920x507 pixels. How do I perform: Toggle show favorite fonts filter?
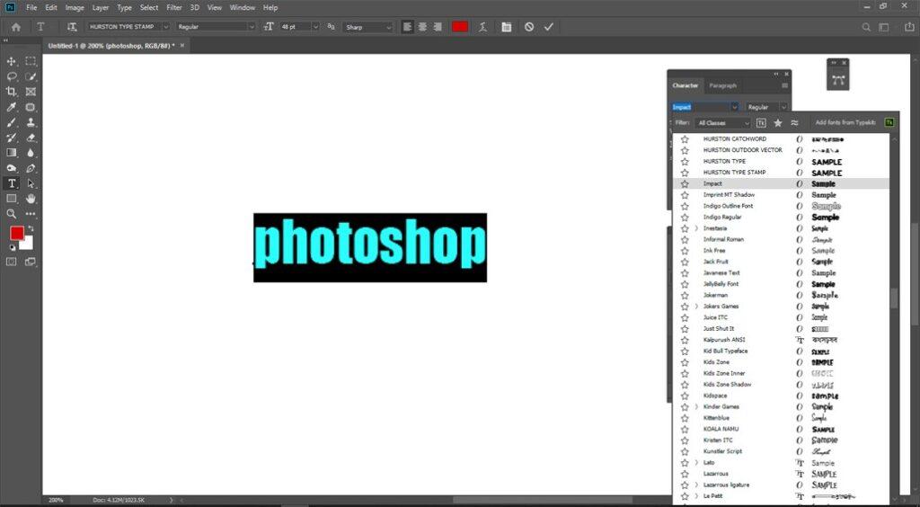tap(778, 122)
